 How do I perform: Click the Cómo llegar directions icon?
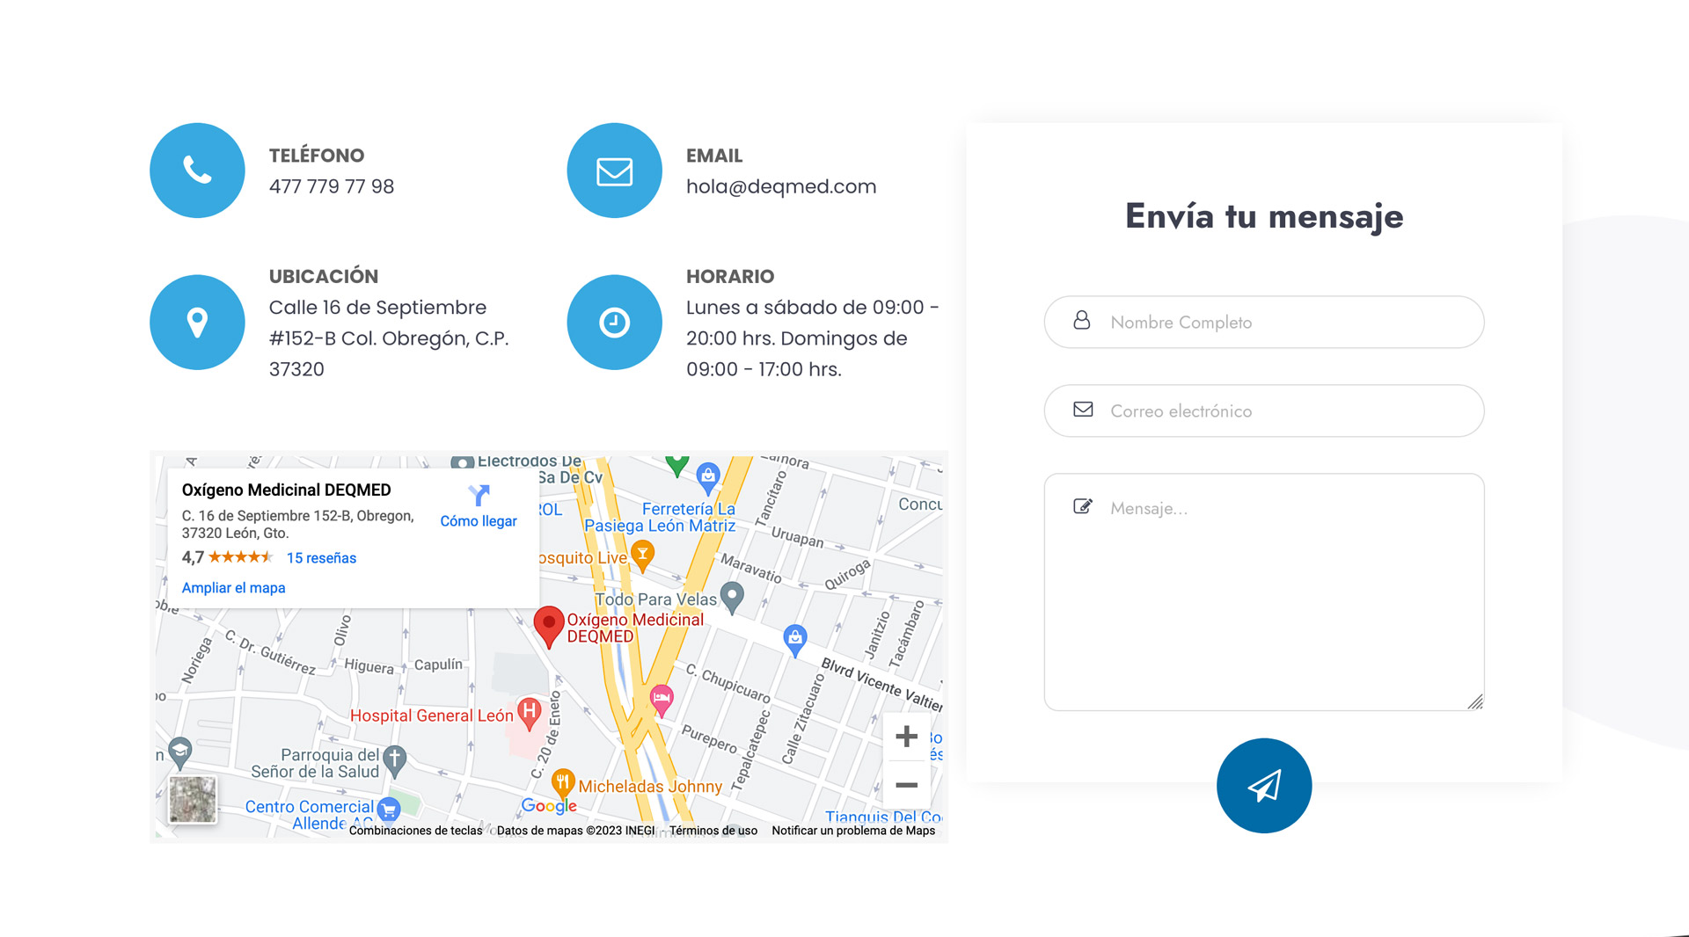pyautogui.click(x=479, y=496)
